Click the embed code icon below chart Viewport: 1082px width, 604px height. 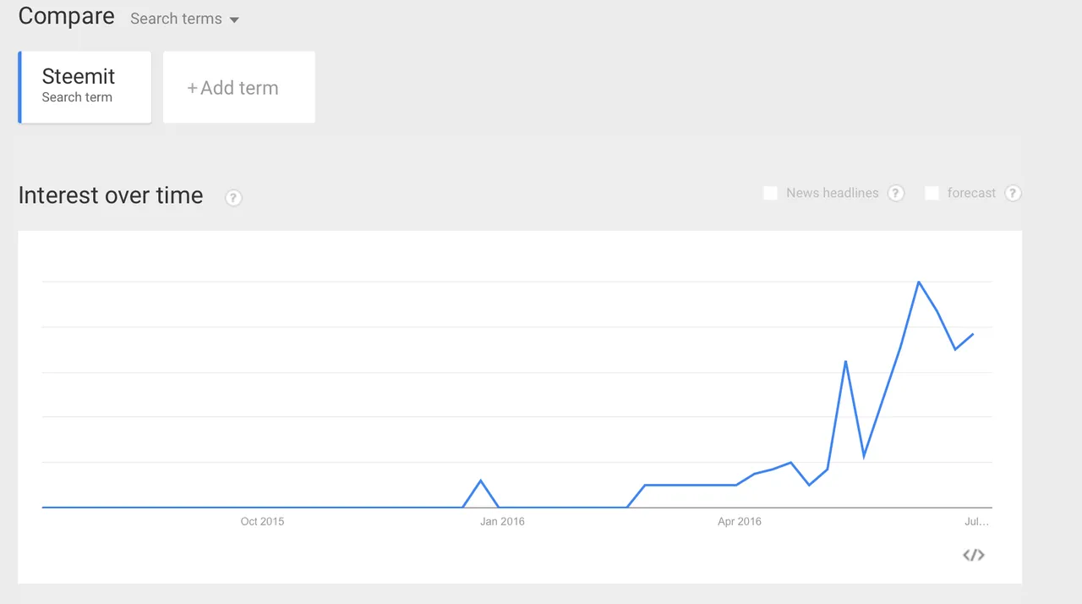pos(974,555)
